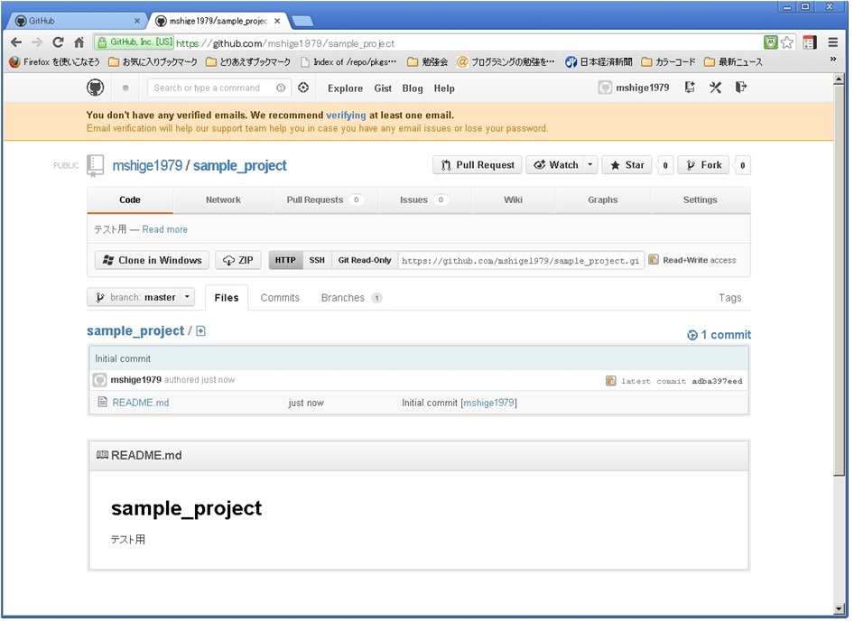854x622 pixels.
Task: Select Git Read-Only clone protocol
Action: coord(365,260)
